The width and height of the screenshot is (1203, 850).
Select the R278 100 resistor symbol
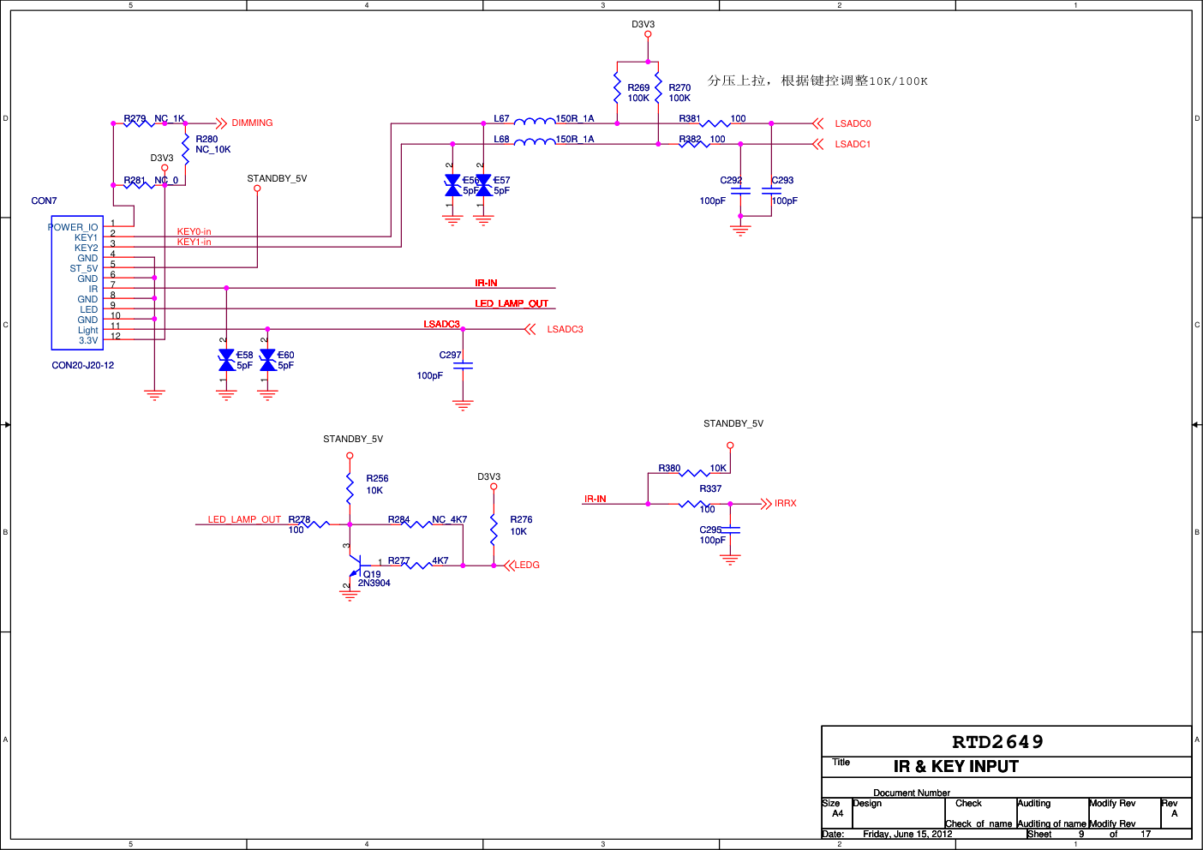(x=314, y=524)
